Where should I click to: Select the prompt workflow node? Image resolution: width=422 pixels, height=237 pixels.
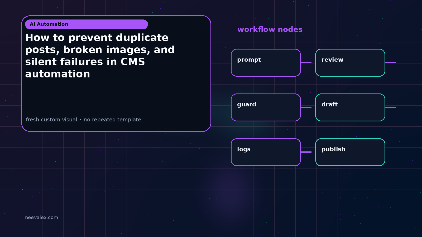(x=266, y=63)
